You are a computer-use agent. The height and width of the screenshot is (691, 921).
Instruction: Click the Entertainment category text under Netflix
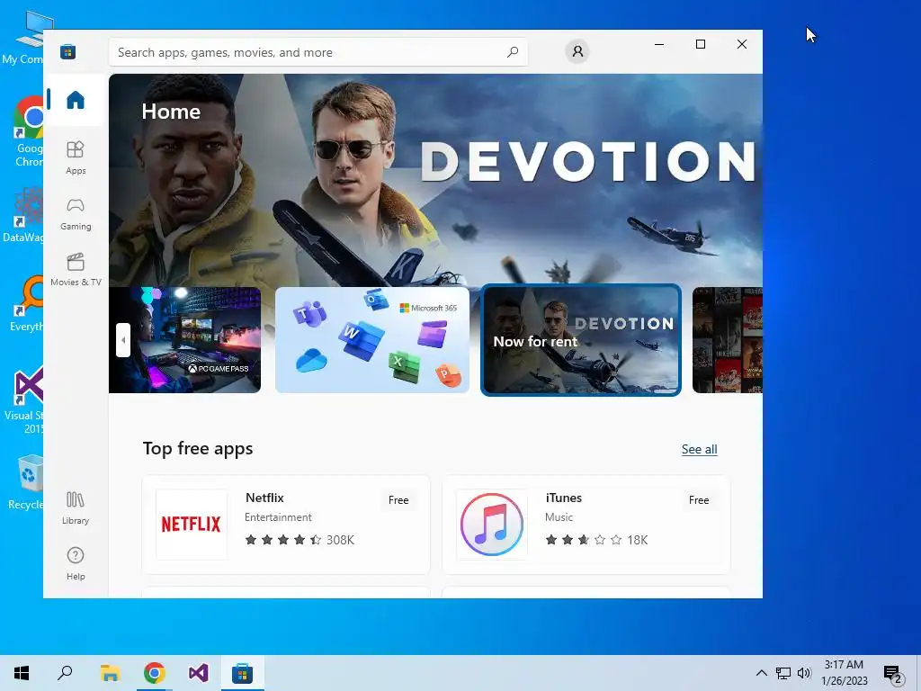(x=278, y=517)
